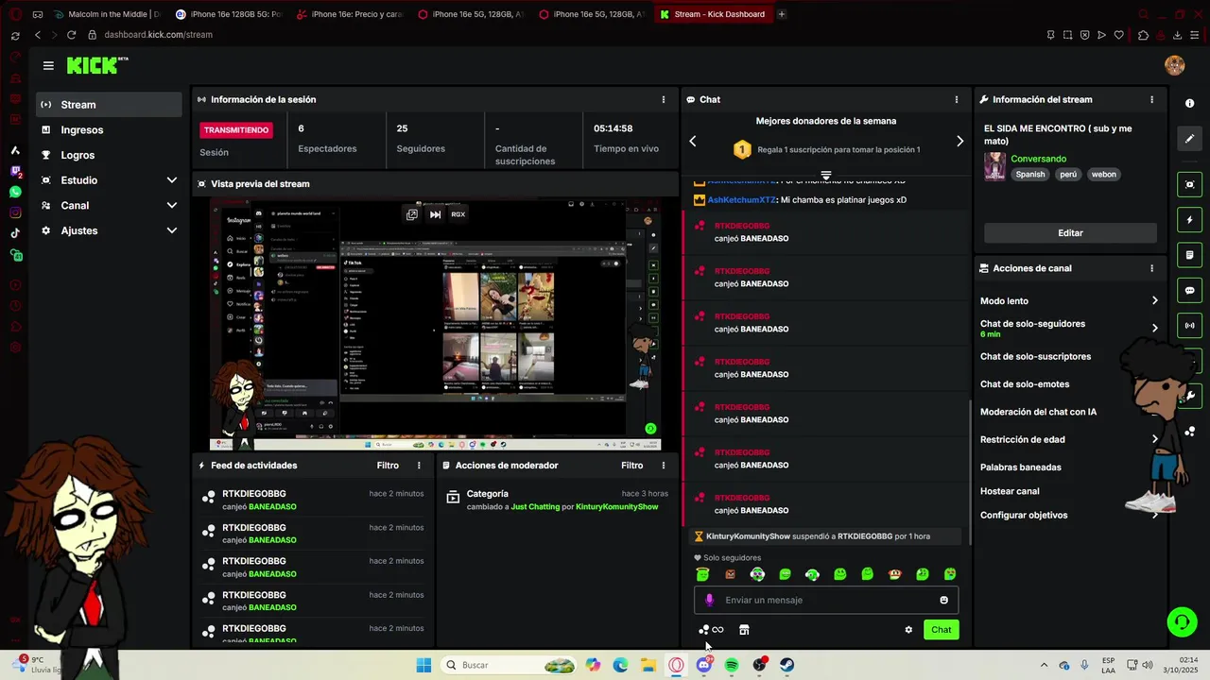
Task: Toggle the document widget in right sidebar
Action: tap(1190, 255)
